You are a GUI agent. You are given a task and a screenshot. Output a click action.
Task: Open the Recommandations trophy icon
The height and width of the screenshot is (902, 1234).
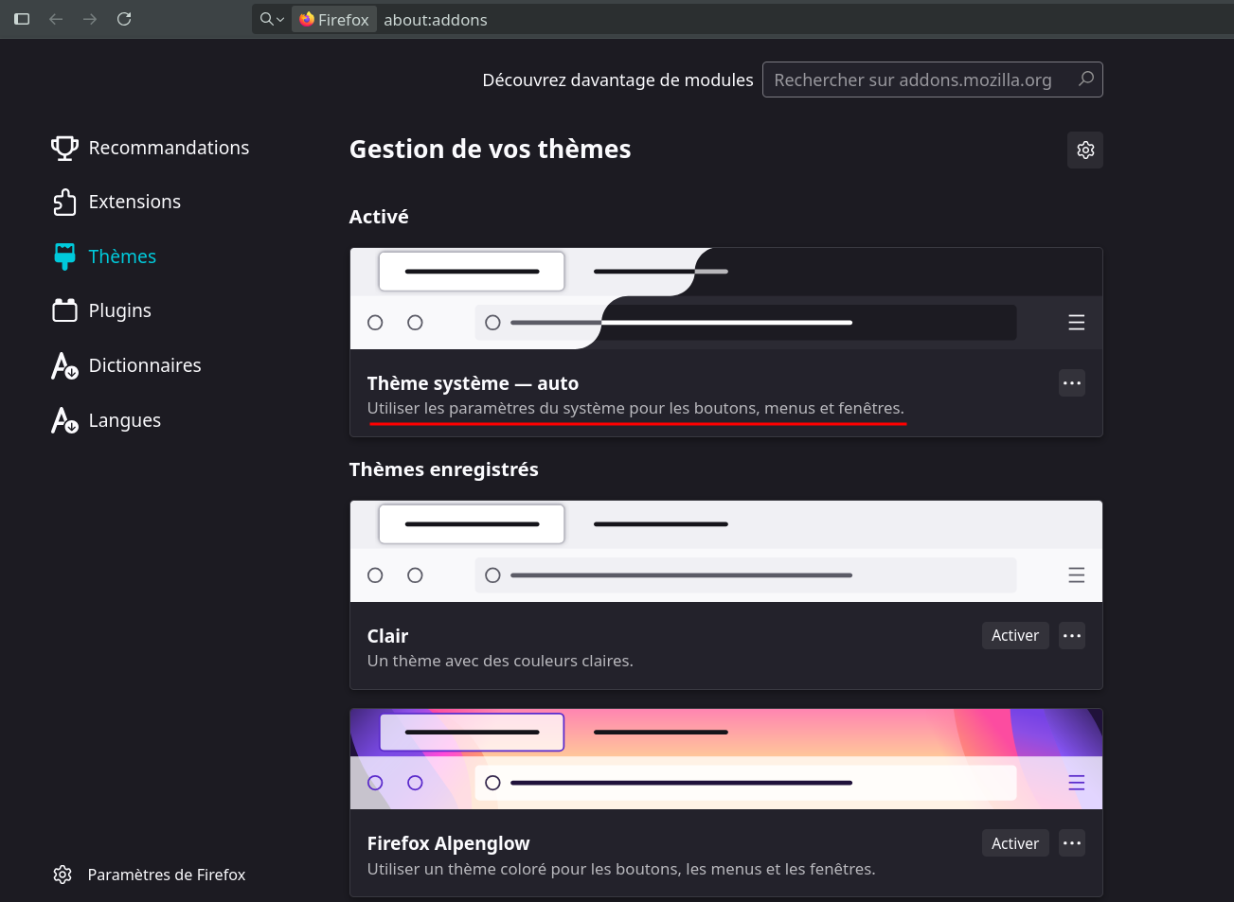coord(64,148)
